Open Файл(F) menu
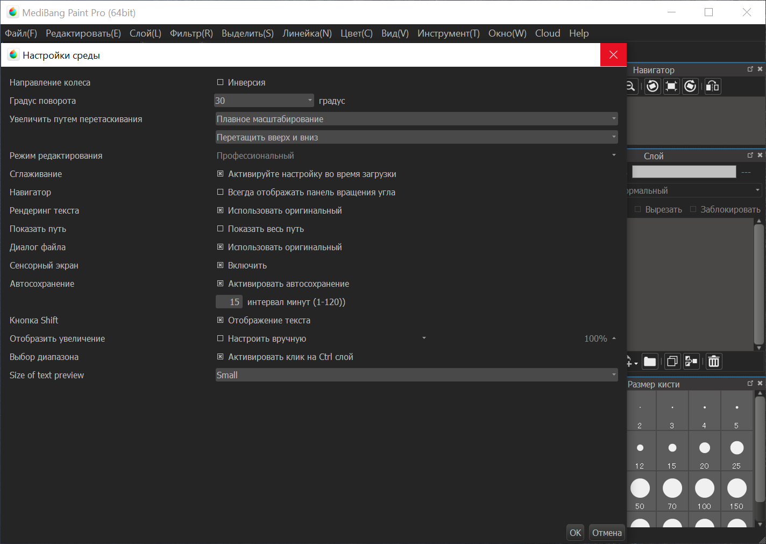The width and height of the screenshot is (766, 544). pos(21,33)
